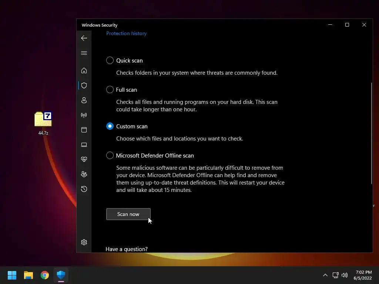Open Account protection person icon
The image size is (379, 284).
coord(84,100)
